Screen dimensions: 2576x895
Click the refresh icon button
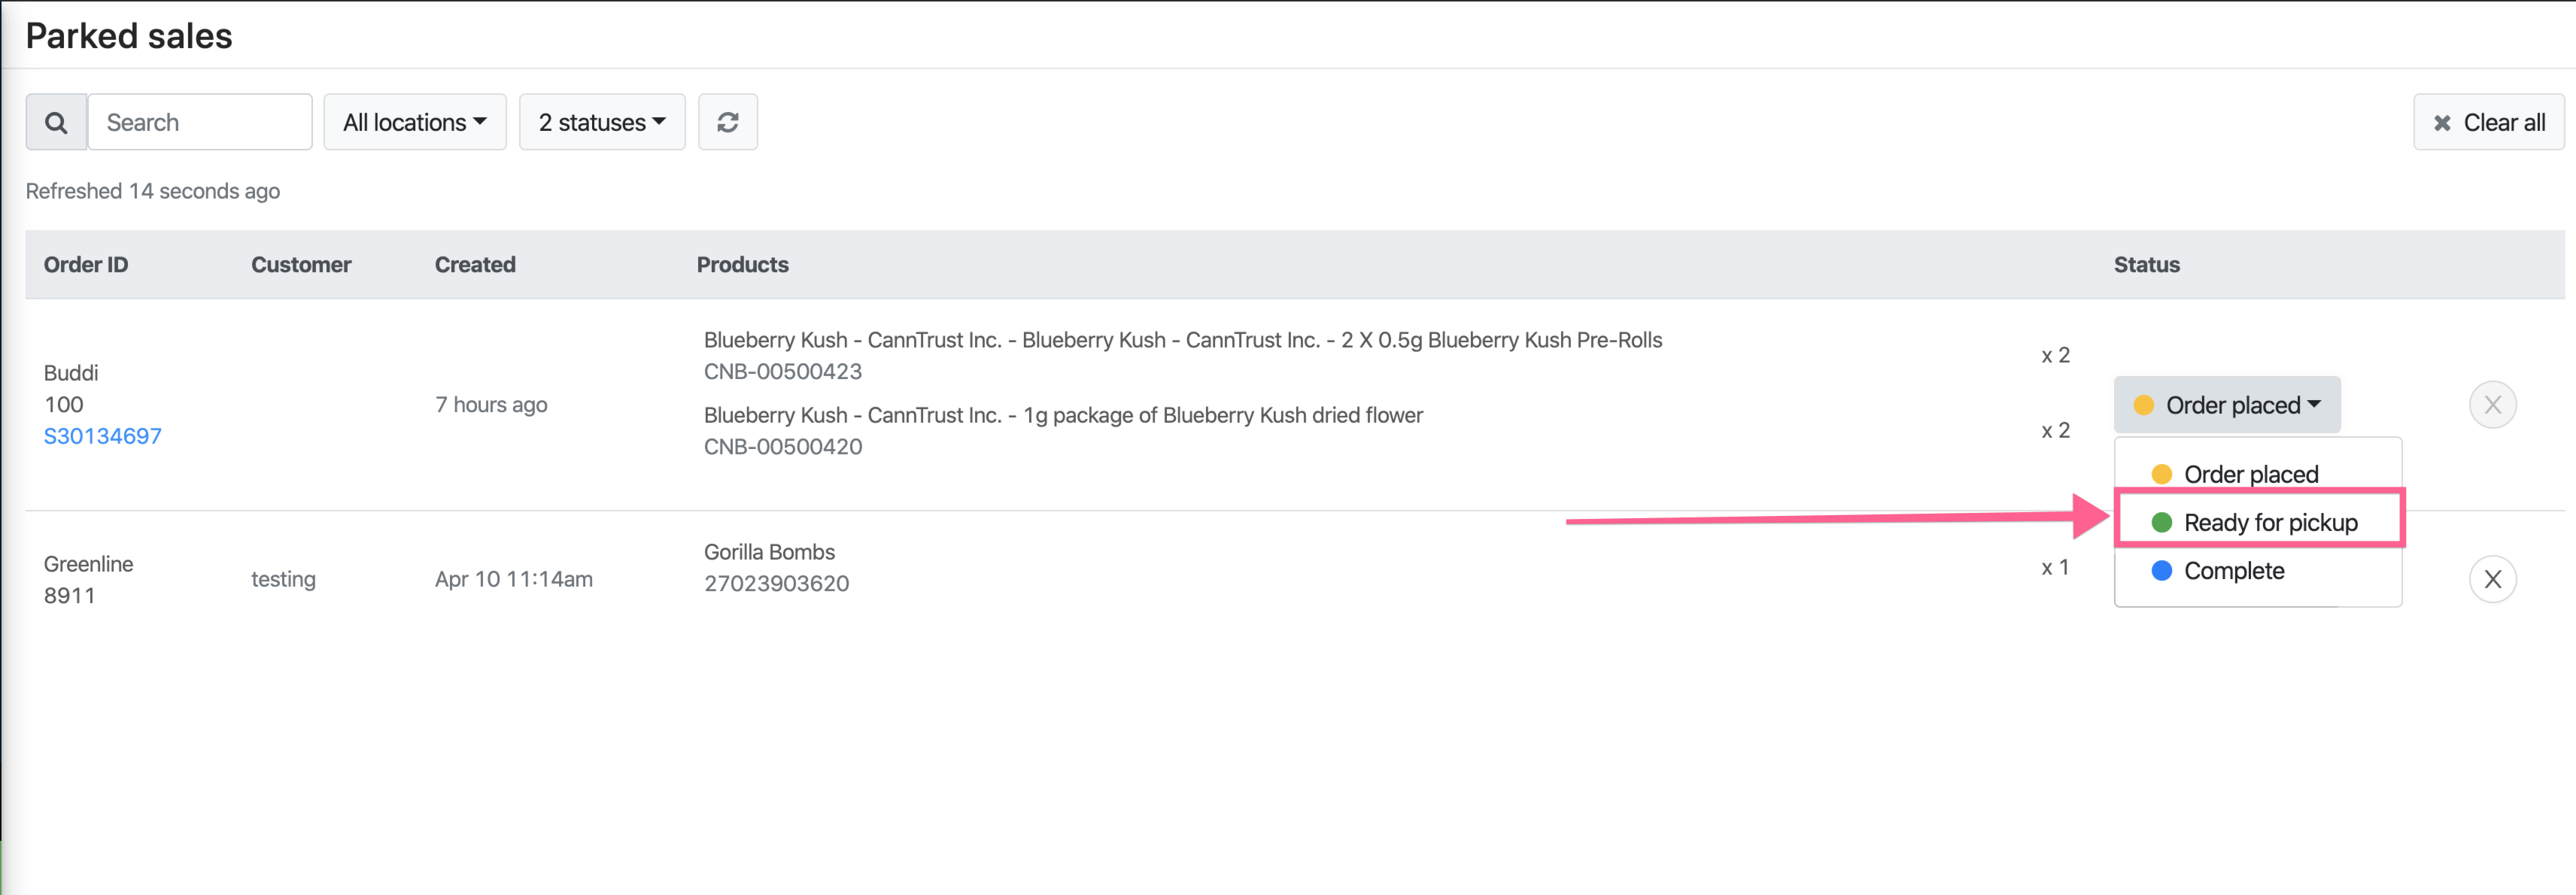727,122
